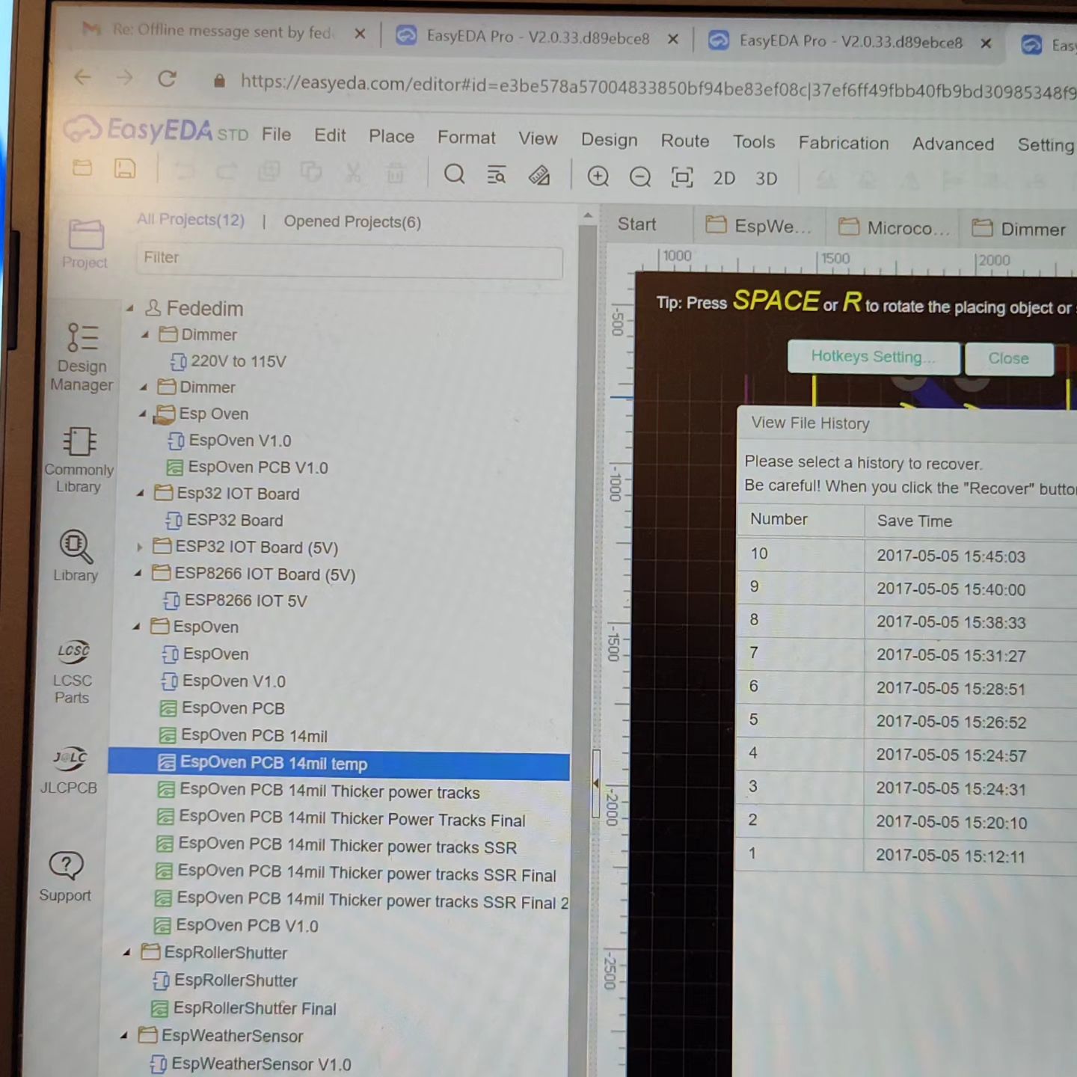Click the Save toolbar icon
Viewport: 1077px width, 1077px height.
click(125, 168)
